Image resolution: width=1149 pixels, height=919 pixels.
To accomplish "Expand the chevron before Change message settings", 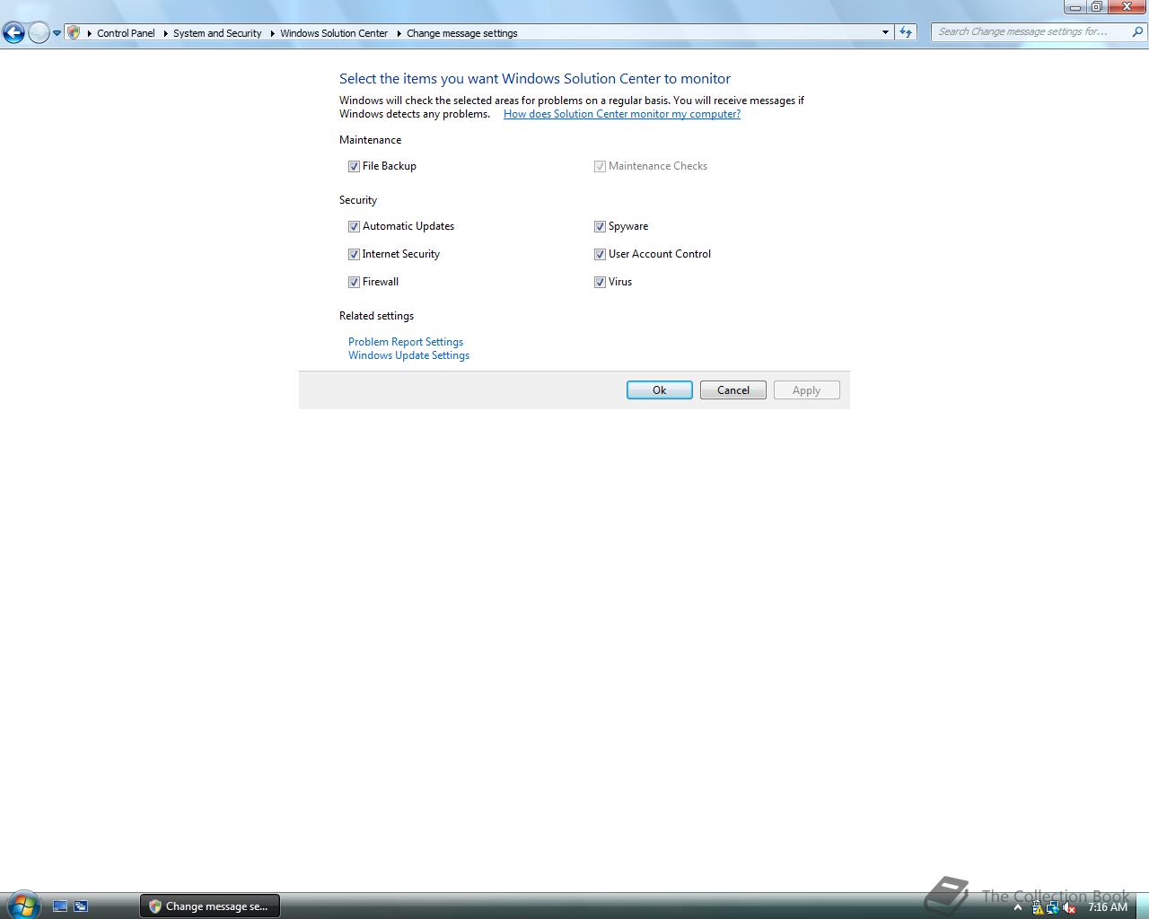I will [x=399, y=33].
